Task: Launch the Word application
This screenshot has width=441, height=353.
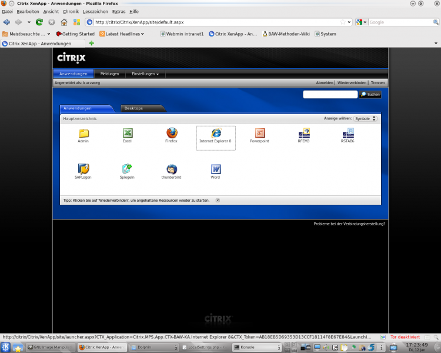Action: (215, 171)
